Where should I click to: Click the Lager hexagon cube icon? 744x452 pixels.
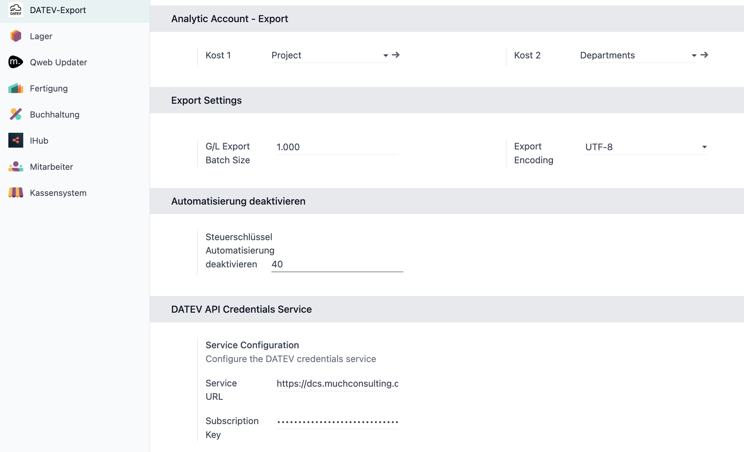click(x=15, y=36)
